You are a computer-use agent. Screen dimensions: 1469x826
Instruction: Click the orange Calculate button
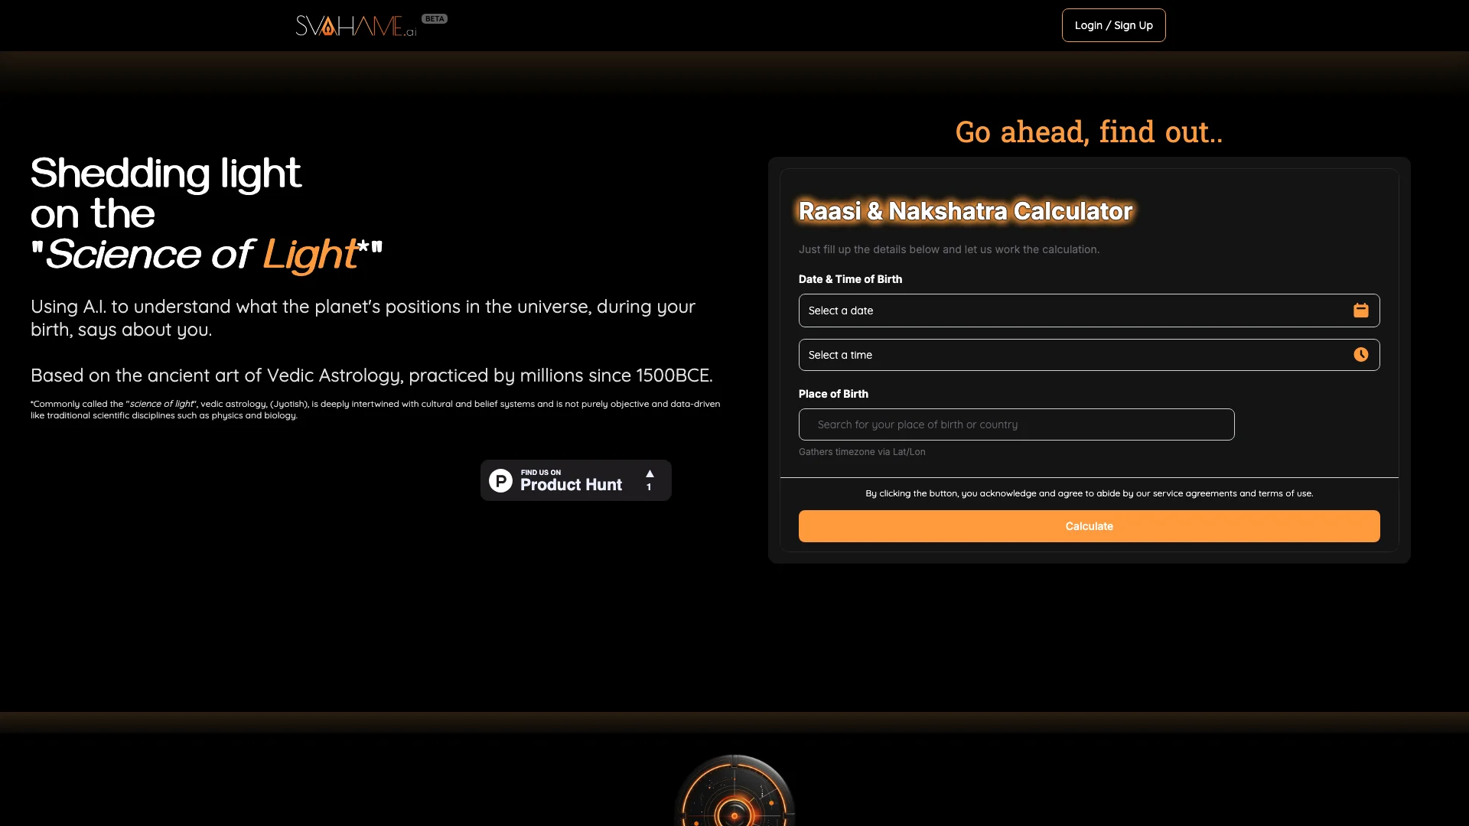[1089, 525]
